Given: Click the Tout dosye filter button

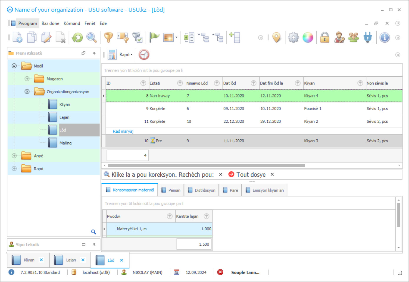Looking at the screenshot, I should click(x=251, y=175).
